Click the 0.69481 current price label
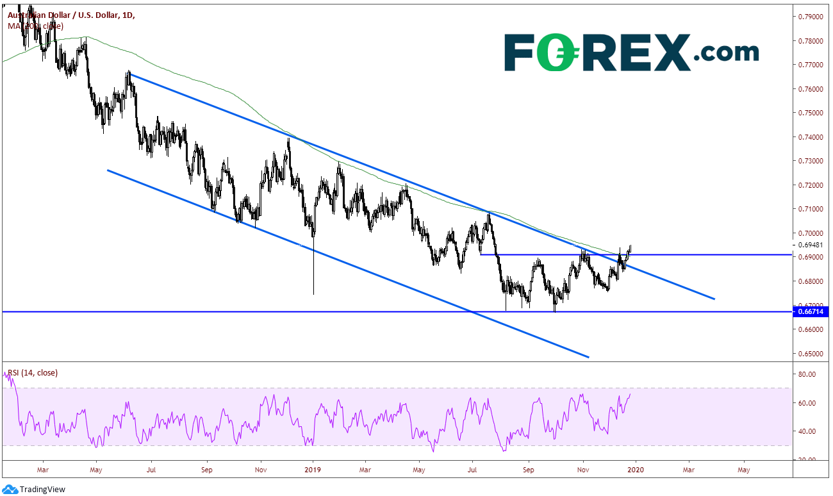Viewport: 833px width, 496px height. 811,245
